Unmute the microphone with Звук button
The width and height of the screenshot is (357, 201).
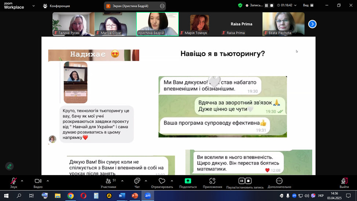14,181
